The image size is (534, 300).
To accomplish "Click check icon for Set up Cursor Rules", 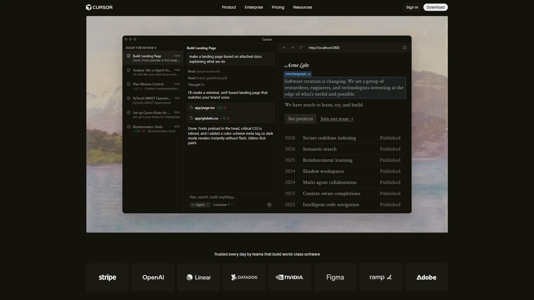I will click(128, 112).
